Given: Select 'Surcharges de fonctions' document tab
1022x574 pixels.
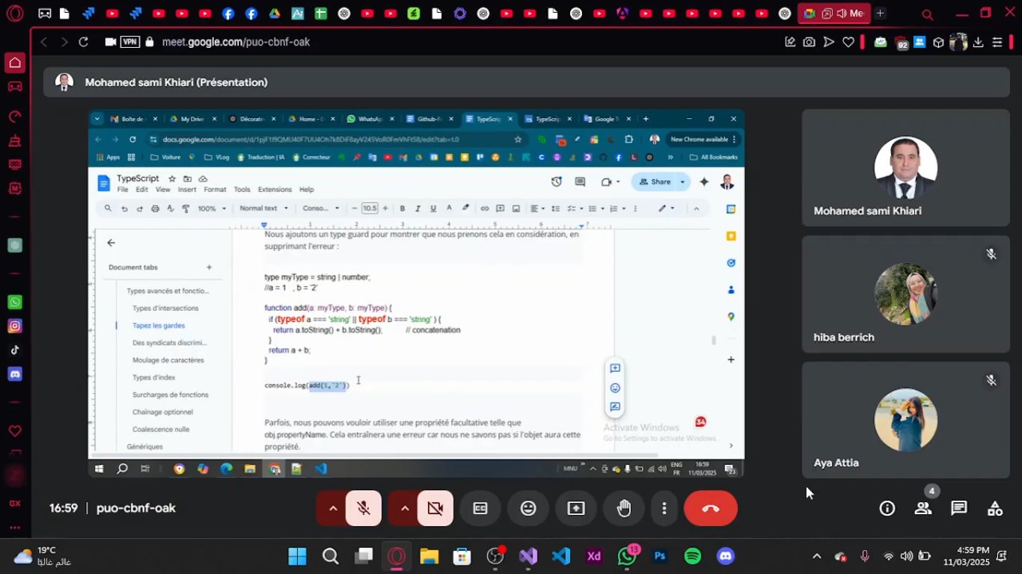Looking at the screenshot, I should coord(171,395).
